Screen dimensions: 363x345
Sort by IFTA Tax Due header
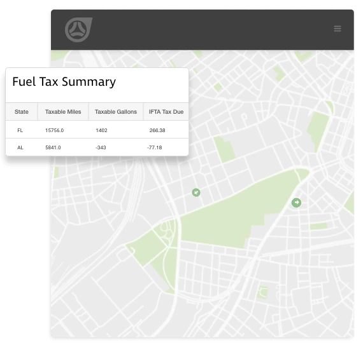click(x=166, y=112)
